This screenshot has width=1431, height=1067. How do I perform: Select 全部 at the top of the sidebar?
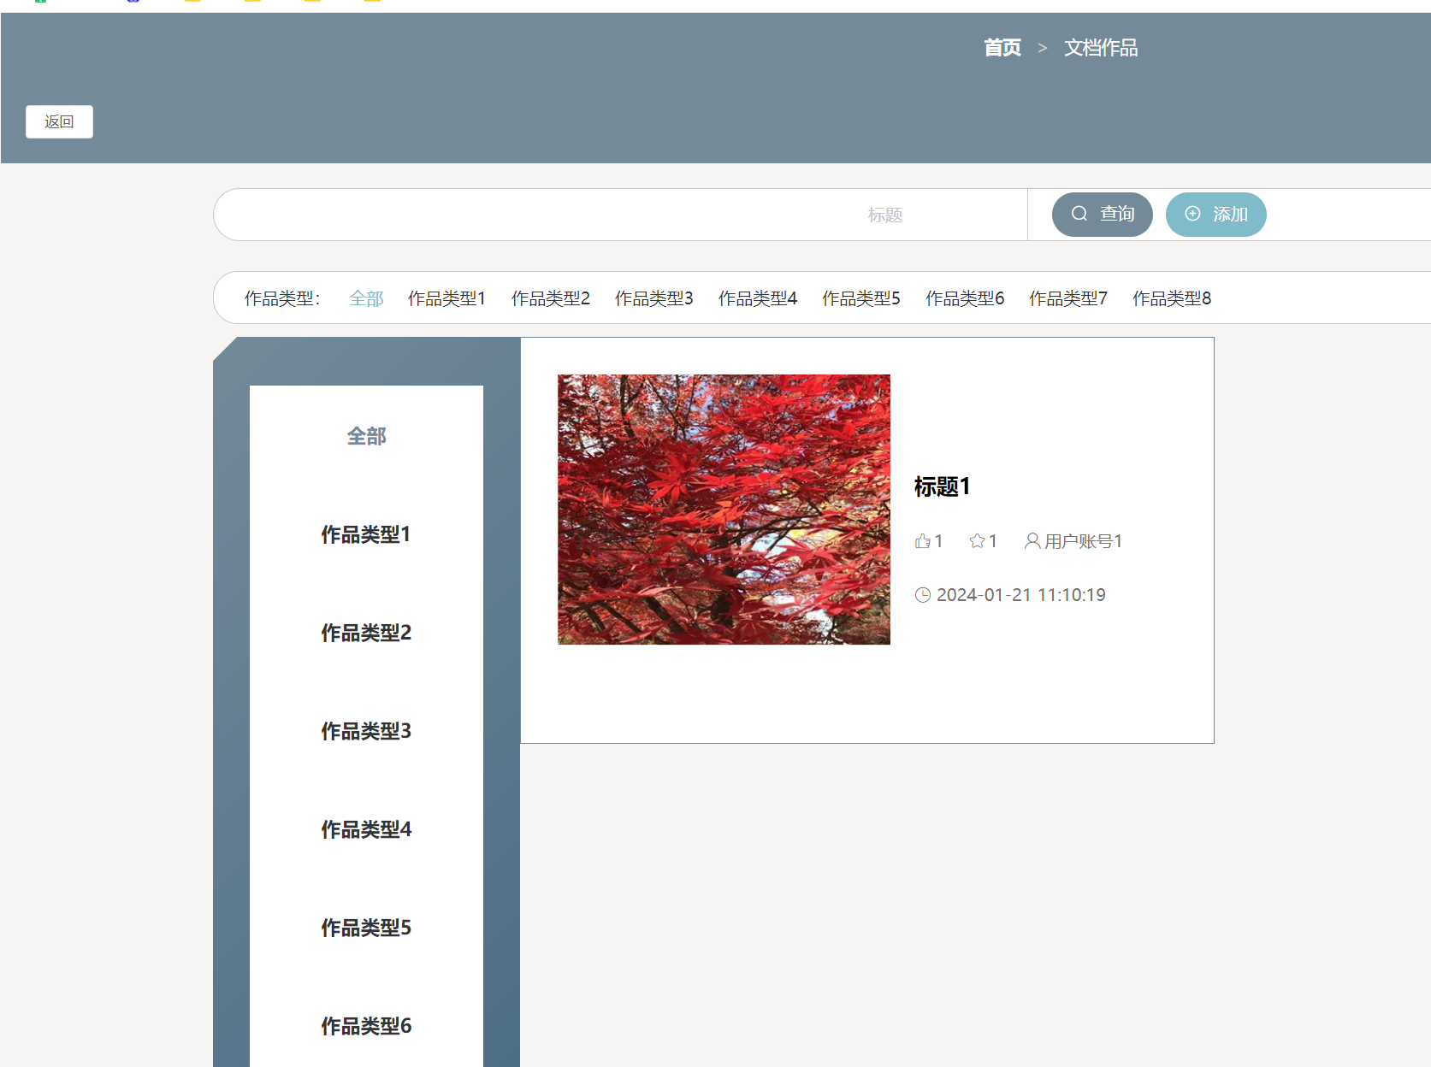(x=366, y=435)
